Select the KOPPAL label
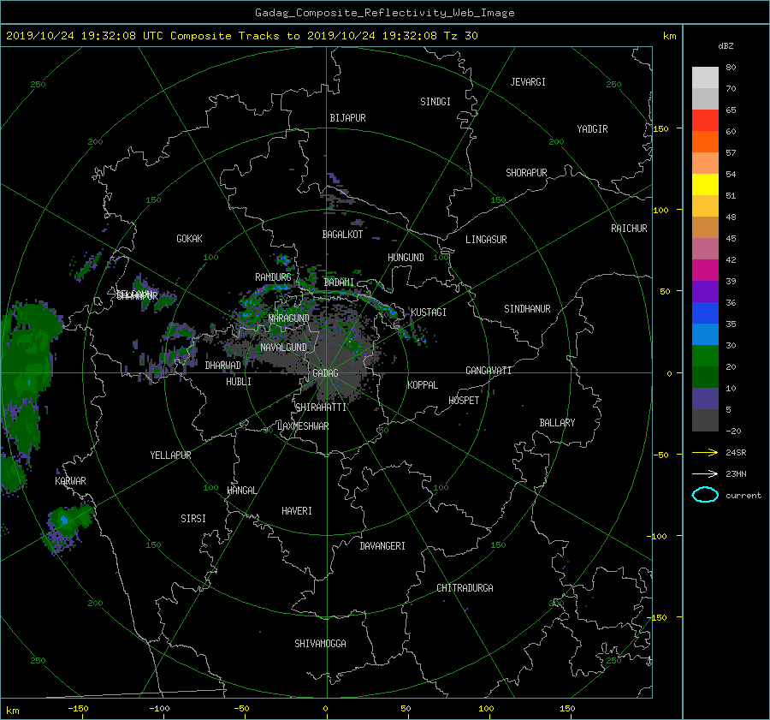This screenshot has height=720, width=770. [x=423, y=384]
